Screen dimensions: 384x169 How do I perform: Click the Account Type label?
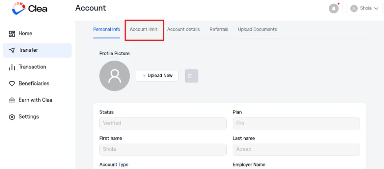[114, 164]
